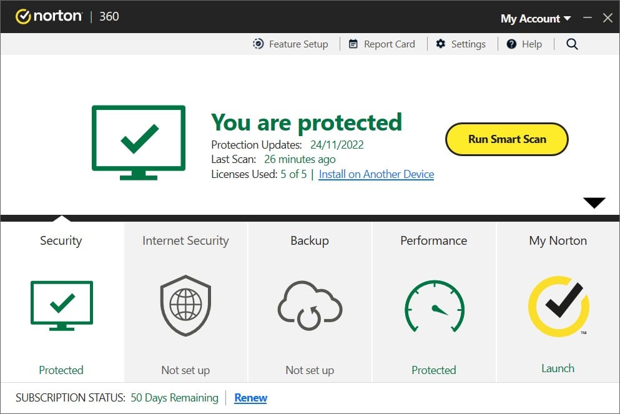Click the large green monitor status icon
620x414 pixels.
(x=139, y=142)
